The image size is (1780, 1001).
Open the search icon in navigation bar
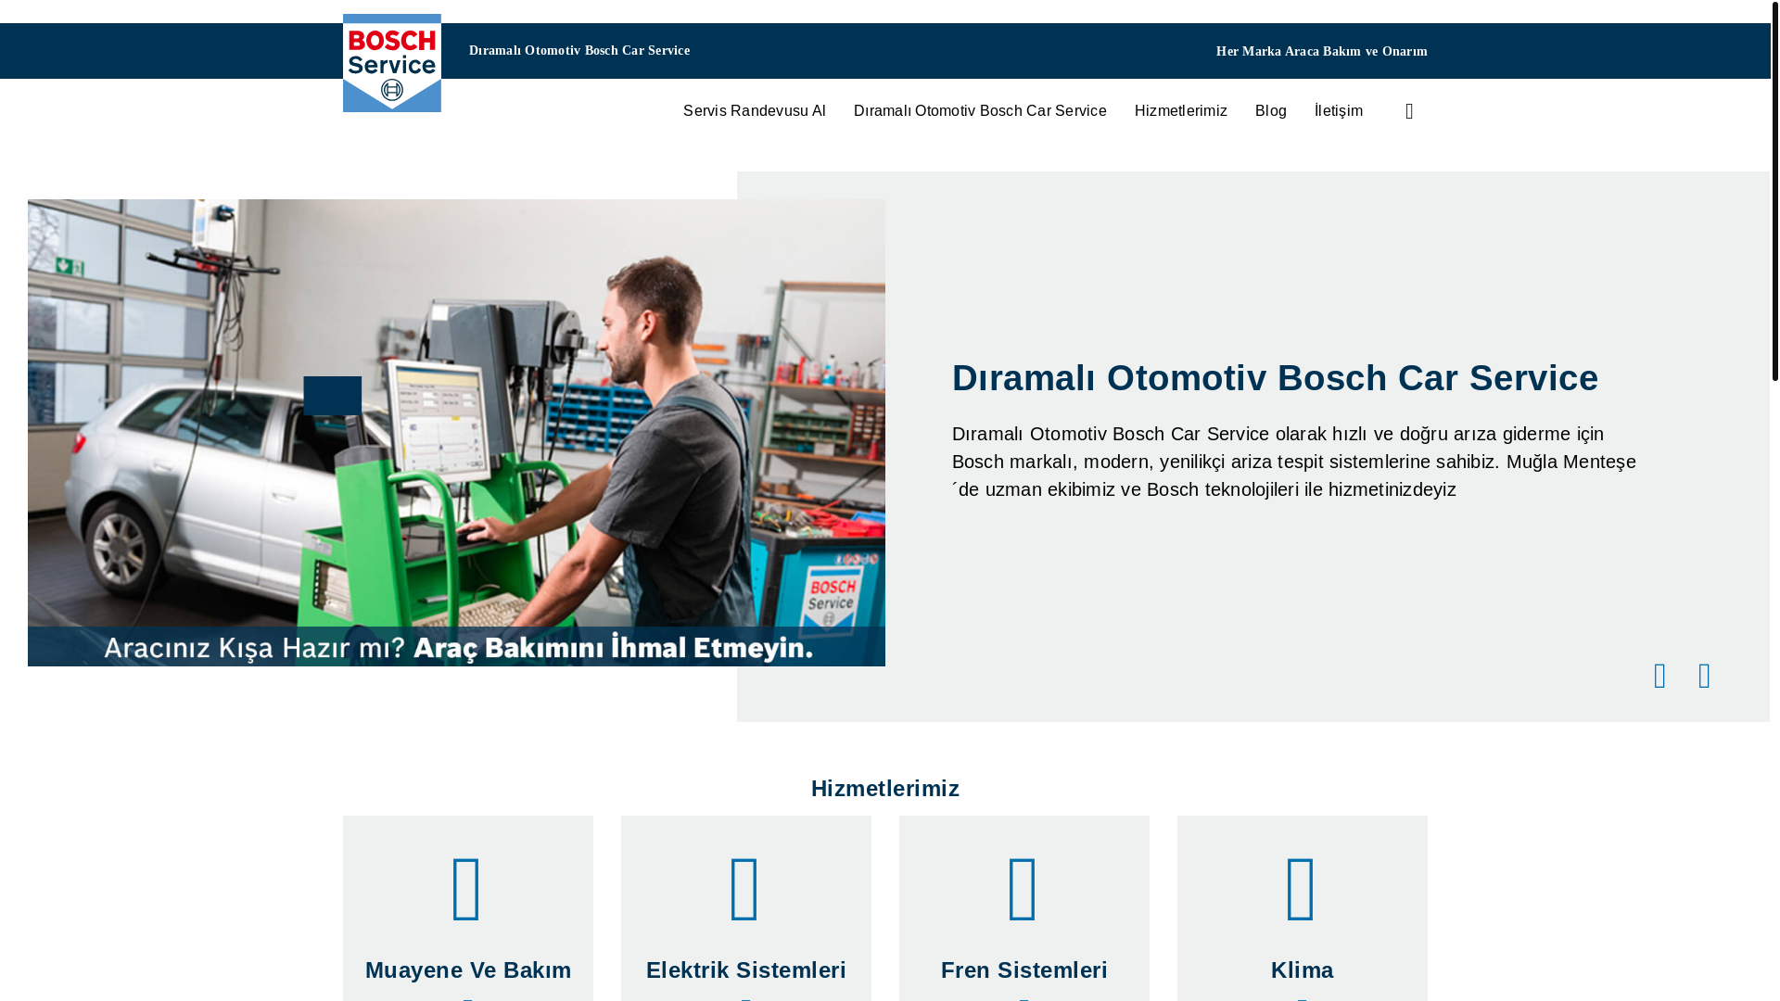coord(1409,111)
